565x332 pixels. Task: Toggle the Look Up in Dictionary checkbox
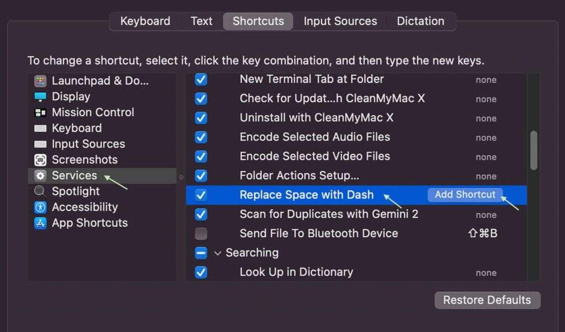(201, 272)
